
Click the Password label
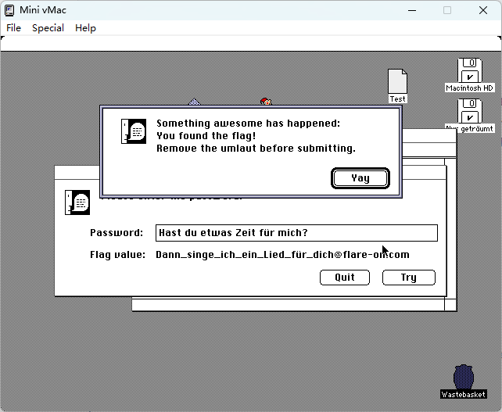tap(117, 233)
